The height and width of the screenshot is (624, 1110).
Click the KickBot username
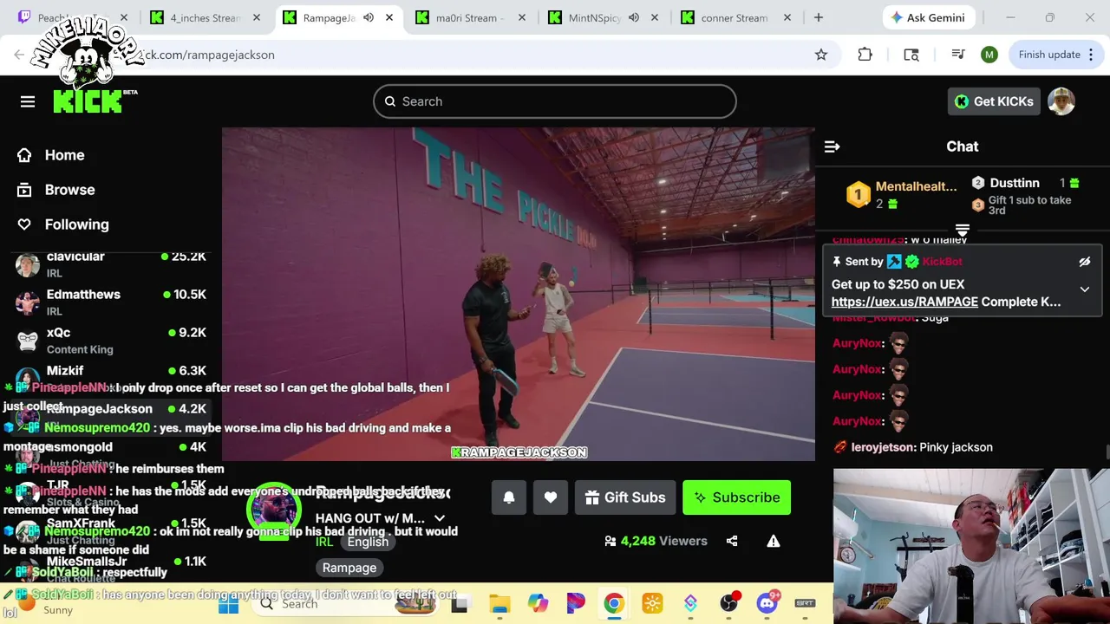[942, 262]
